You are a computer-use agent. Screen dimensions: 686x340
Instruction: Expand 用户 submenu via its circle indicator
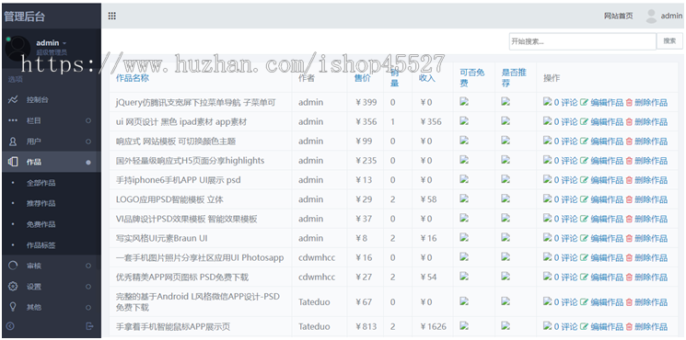88,142
